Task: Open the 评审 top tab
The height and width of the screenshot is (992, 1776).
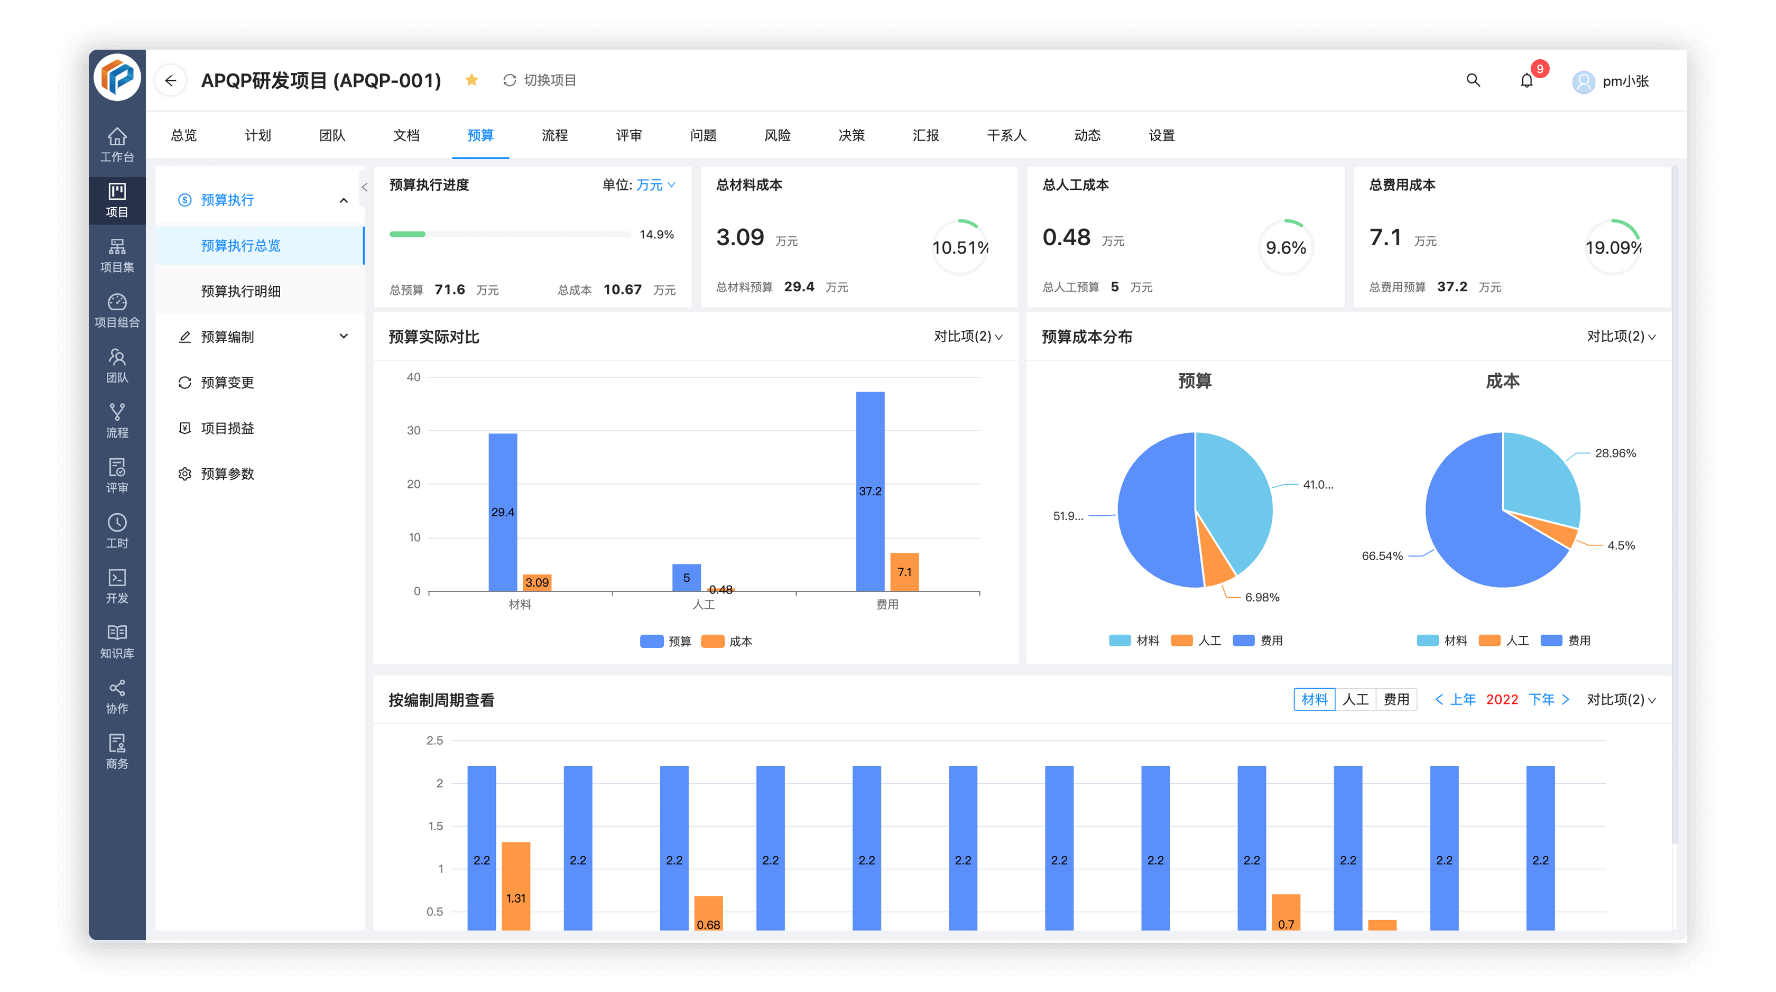Action: [629, 135]
